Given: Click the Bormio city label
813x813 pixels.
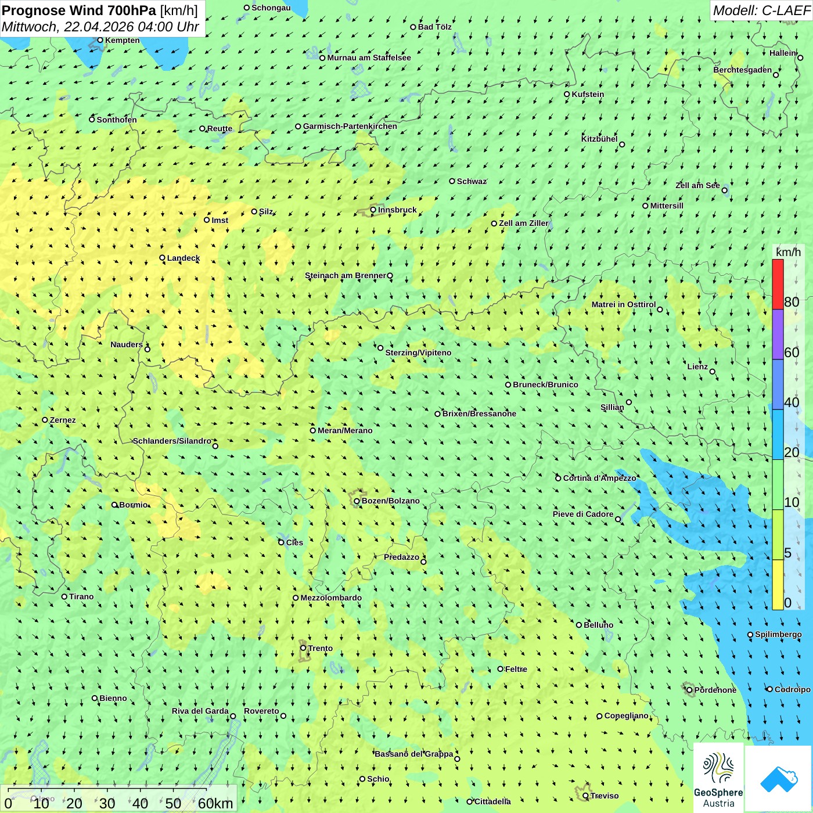Looking at the screenshot, I should click(x=134, y=505).
